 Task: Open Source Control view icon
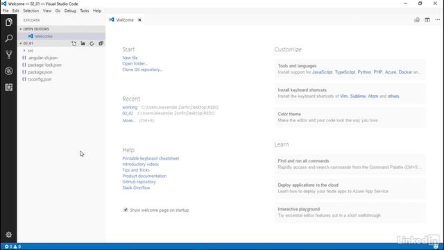coord(9,54)
